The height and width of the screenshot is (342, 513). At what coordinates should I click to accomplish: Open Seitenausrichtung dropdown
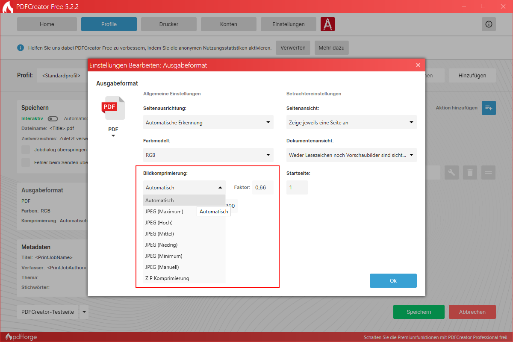[208, 122]
